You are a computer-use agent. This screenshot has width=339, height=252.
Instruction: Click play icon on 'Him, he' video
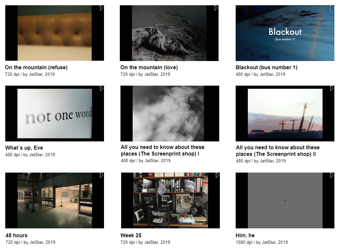(x=332, y=175)
